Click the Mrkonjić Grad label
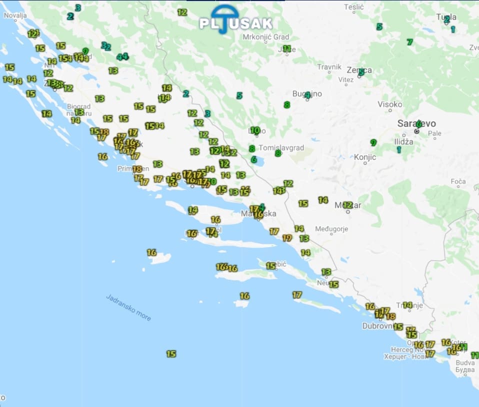Viewport: 479px width, 407px height. point(265,37)
